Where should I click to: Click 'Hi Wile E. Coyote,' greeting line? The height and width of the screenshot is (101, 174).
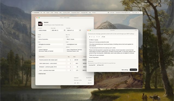(x=94, y=40)
